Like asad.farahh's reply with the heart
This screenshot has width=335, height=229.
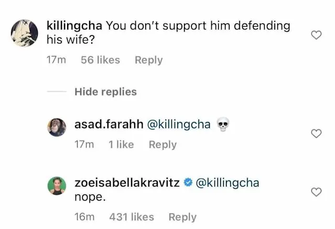316,134
